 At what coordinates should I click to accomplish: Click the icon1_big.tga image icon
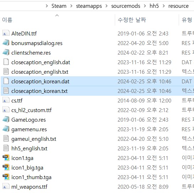tap(6, 167)
